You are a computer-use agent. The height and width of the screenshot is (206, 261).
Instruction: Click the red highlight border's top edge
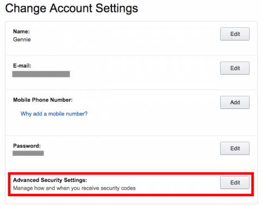click(131, 173)
